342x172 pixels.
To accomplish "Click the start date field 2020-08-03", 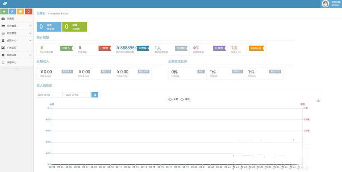I will point(50,94).
